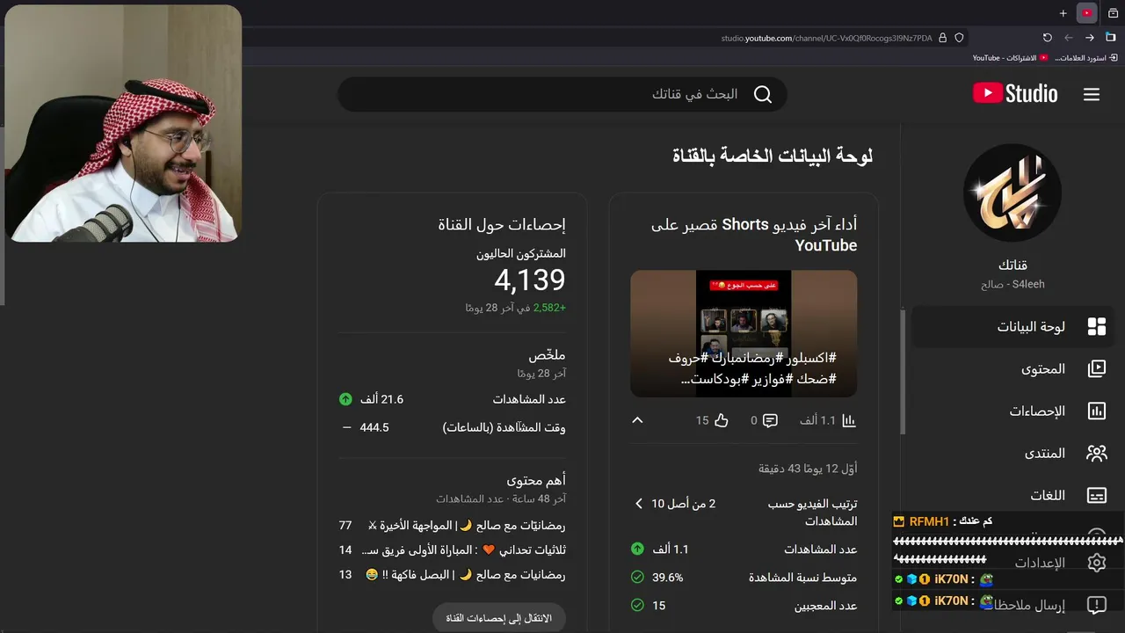Open البصل فاكهة top content video
Screen dimensions: 1125x633
pos(466,575)
